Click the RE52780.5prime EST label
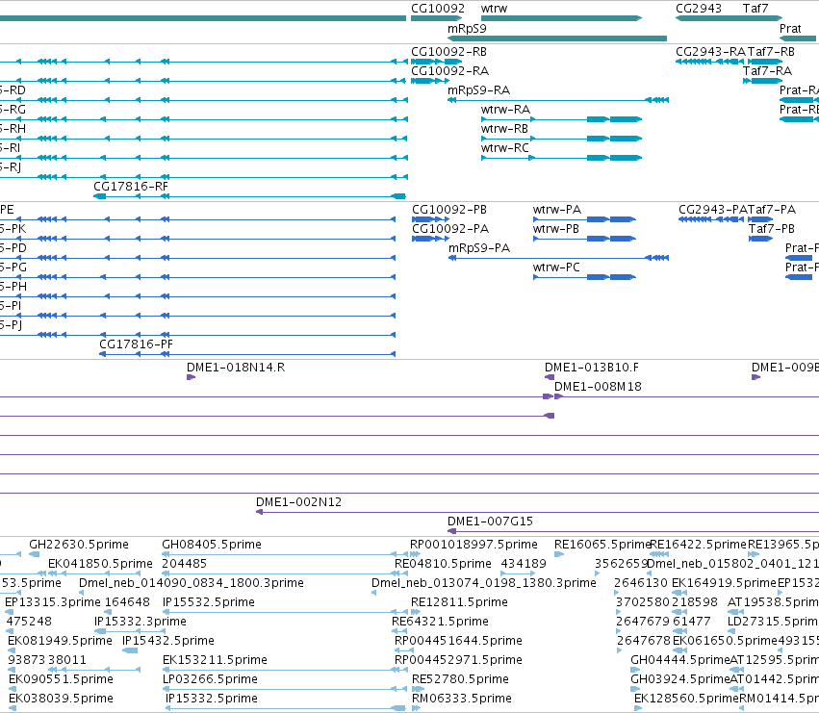 pos(460,679)
